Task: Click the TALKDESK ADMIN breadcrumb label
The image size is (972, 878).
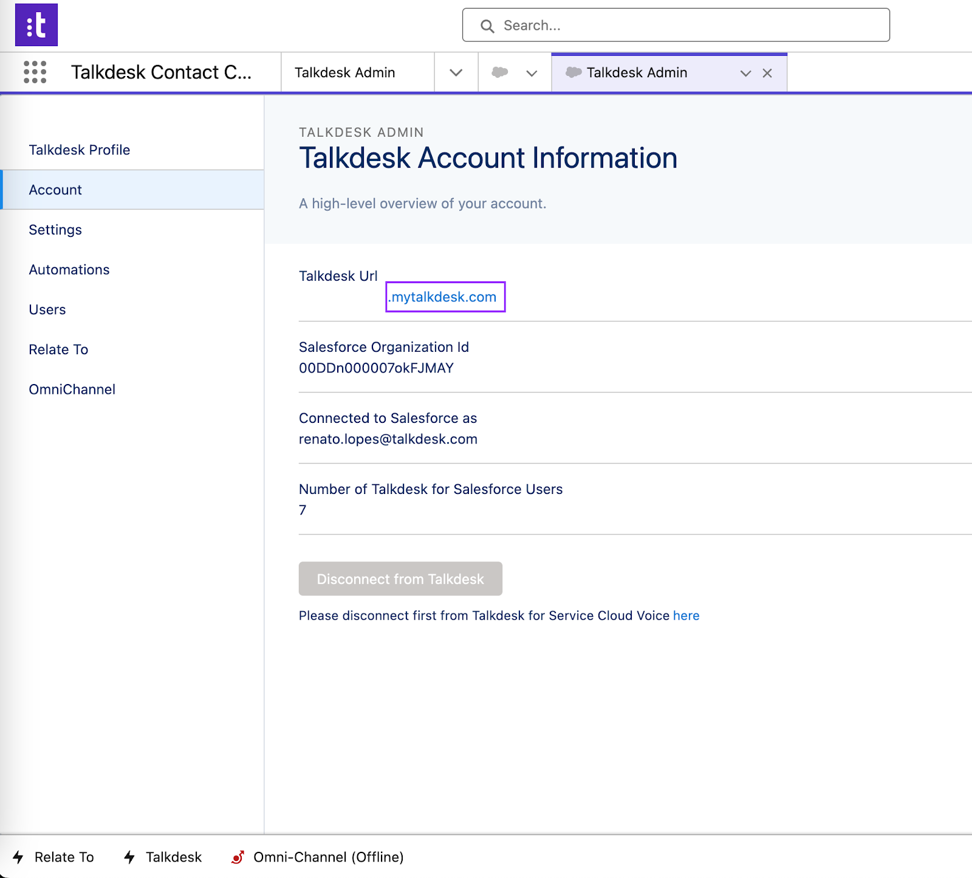Action: [x=361, y=132]
